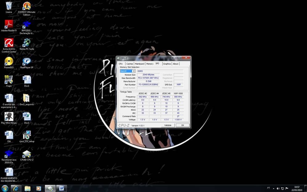Select the CPUID CPU-Z desktop shortcut
This screenshot has height=192, width=307.
(27, 155)
